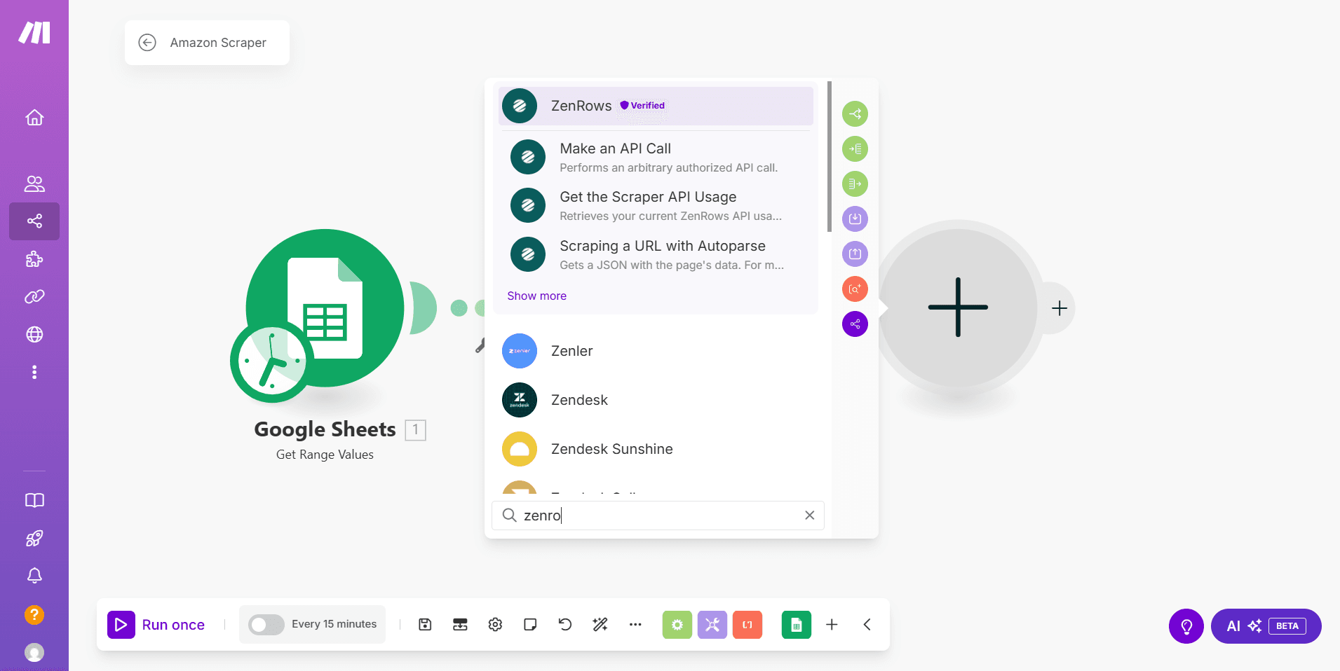1340x671 pixels.
Task: Open More options three dots in sidebar
Action: (34, 372)
